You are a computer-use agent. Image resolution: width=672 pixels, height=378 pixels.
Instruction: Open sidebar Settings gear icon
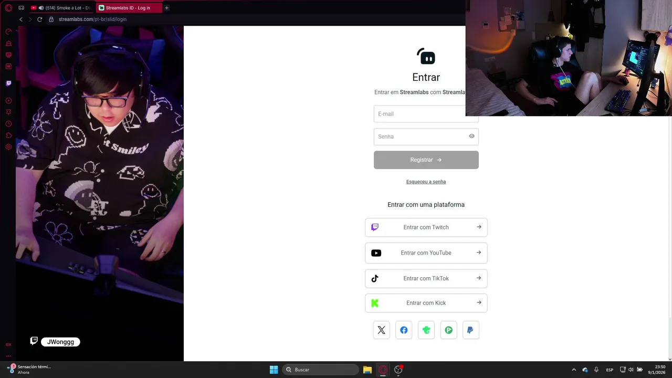coord(8,147)
